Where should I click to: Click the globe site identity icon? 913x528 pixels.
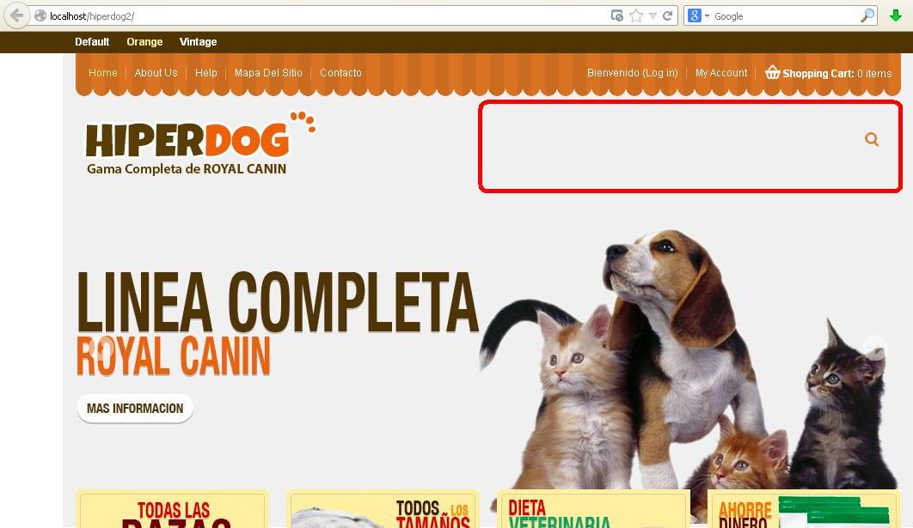tap(40, 15)
